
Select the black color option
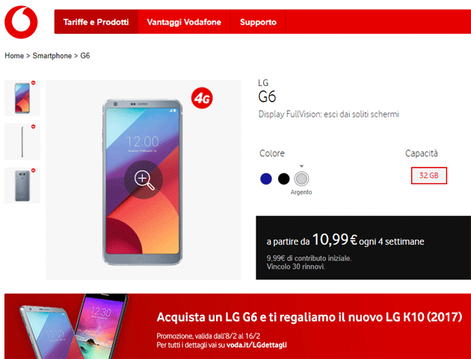tap(283, 179)
